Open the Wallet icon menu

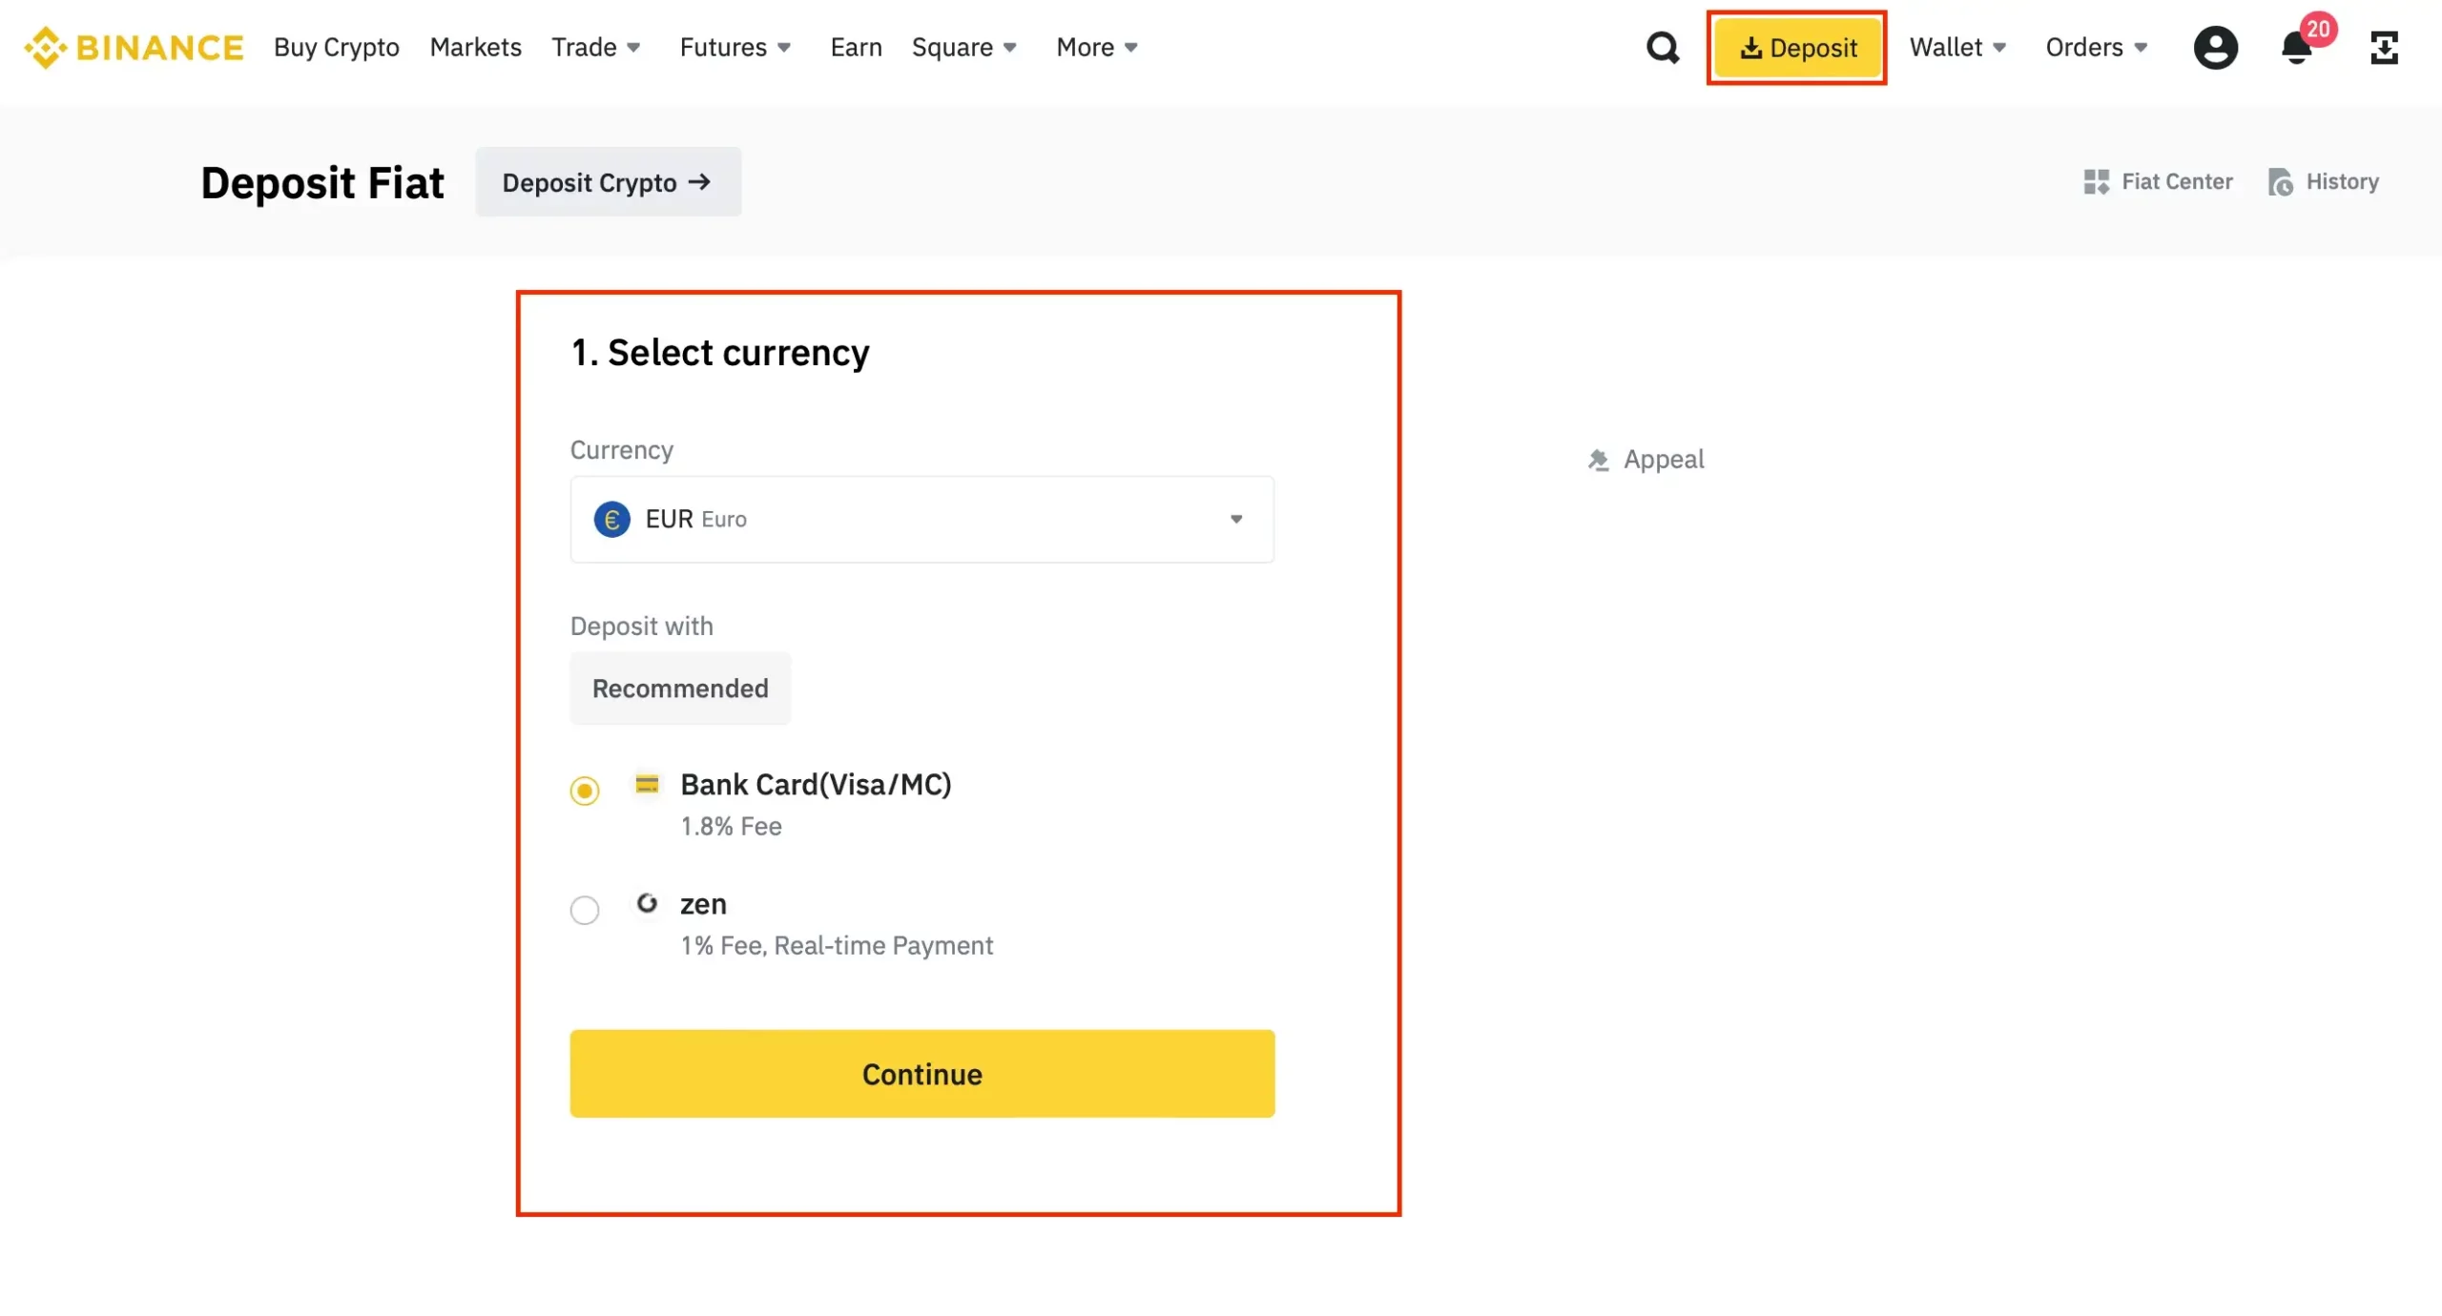[1955, 46]
